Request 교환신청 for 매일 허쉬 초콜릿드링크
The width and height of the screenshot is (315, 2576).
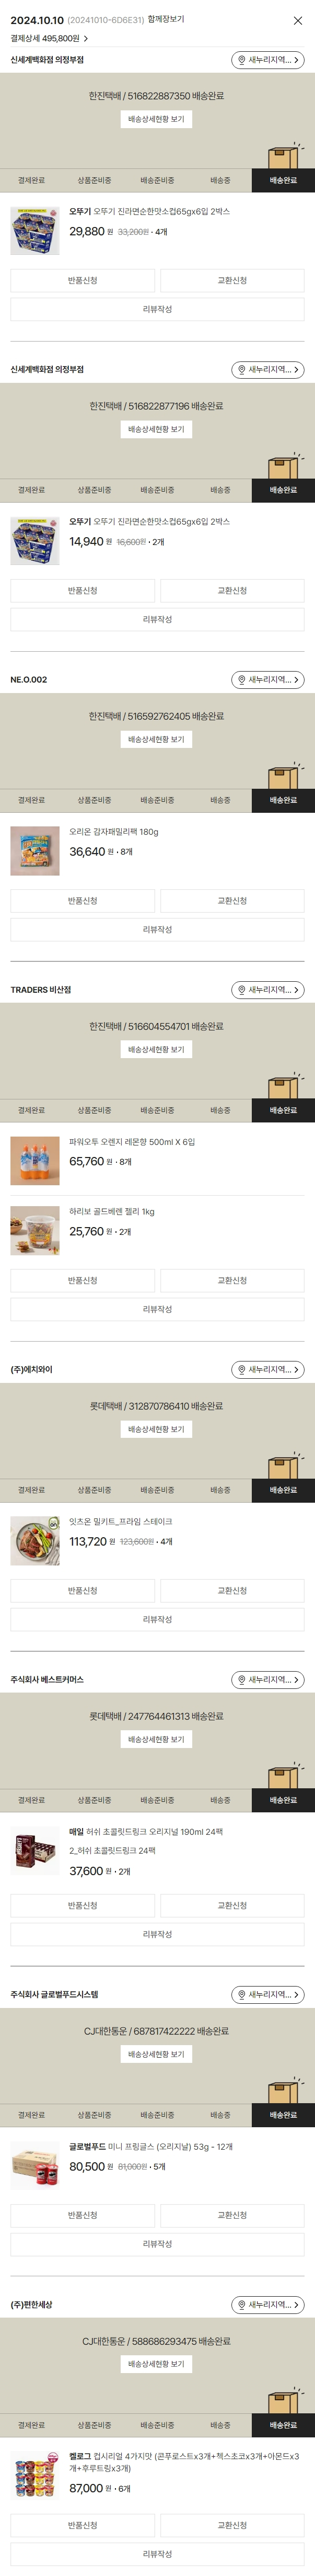[232, 1906]
